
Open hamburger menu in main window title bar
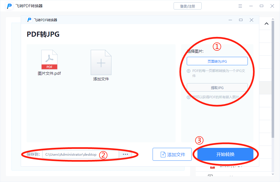(240, 6)
